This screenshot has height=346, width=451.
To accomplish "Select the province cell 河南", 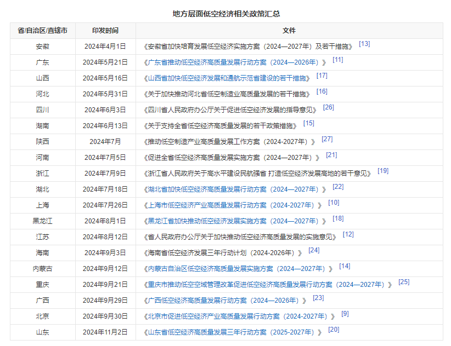I will click(x=43, y=158).
